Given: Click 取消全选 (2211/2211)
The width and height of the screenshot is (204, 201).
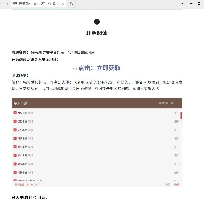Looking at the screenshot, I should point(27,184).
